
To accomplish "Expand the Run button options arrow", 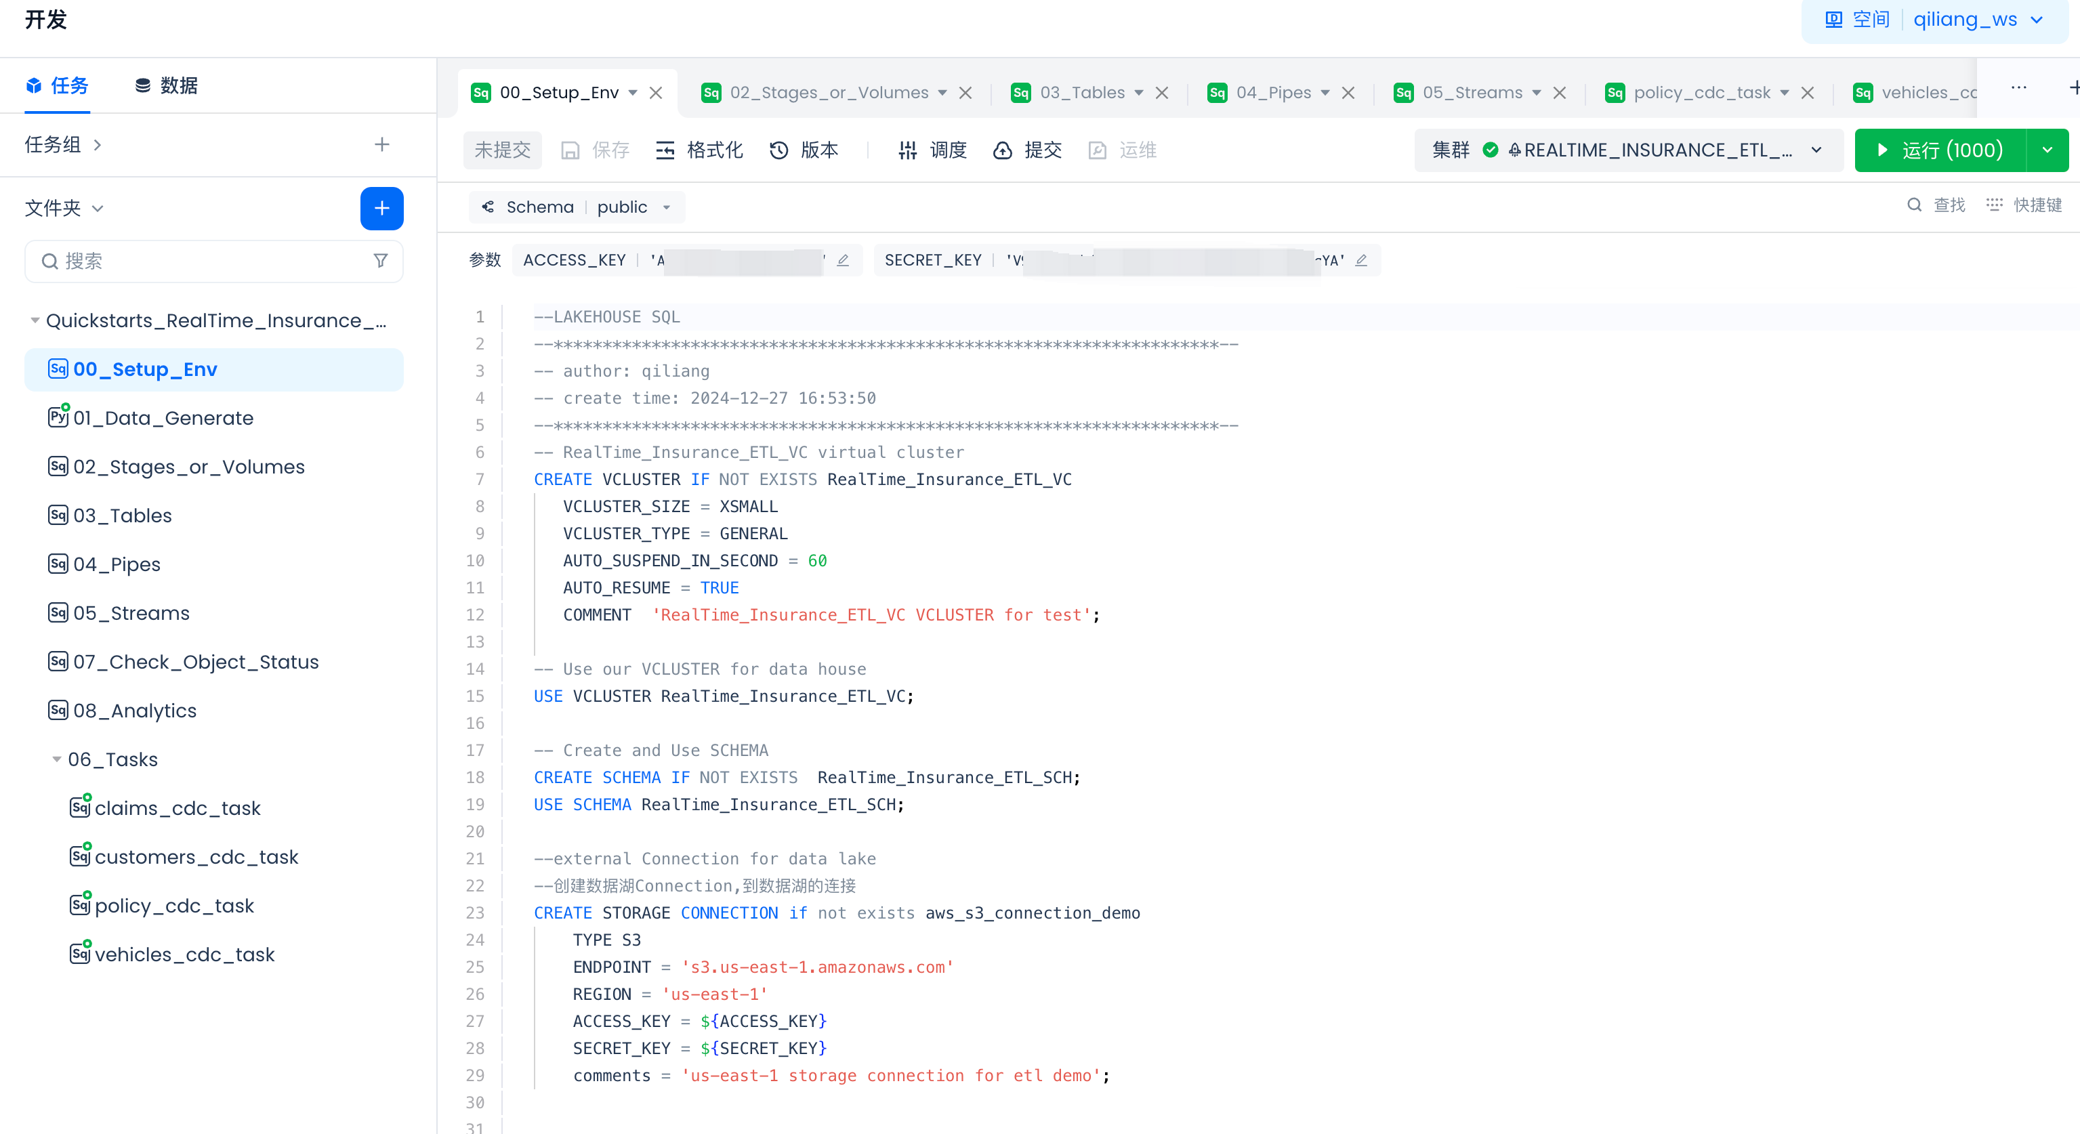I will 2047,150.
